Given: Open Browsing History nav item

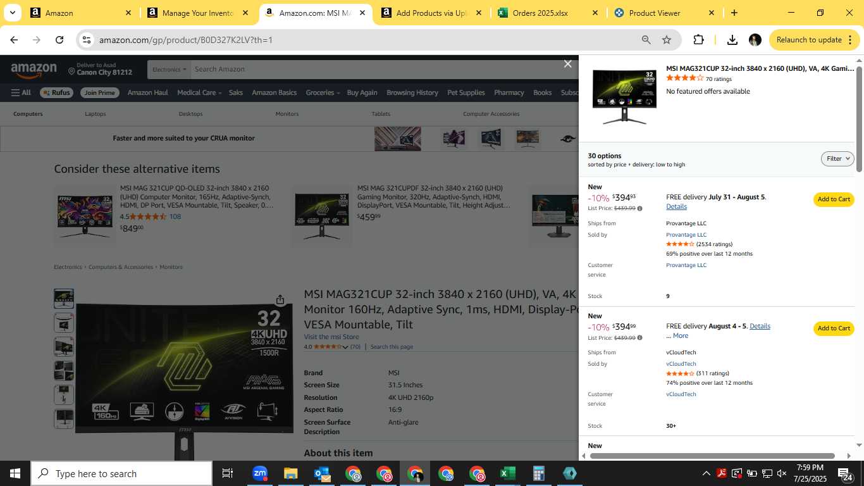Looking at the screenshot, I should (412, 92).
